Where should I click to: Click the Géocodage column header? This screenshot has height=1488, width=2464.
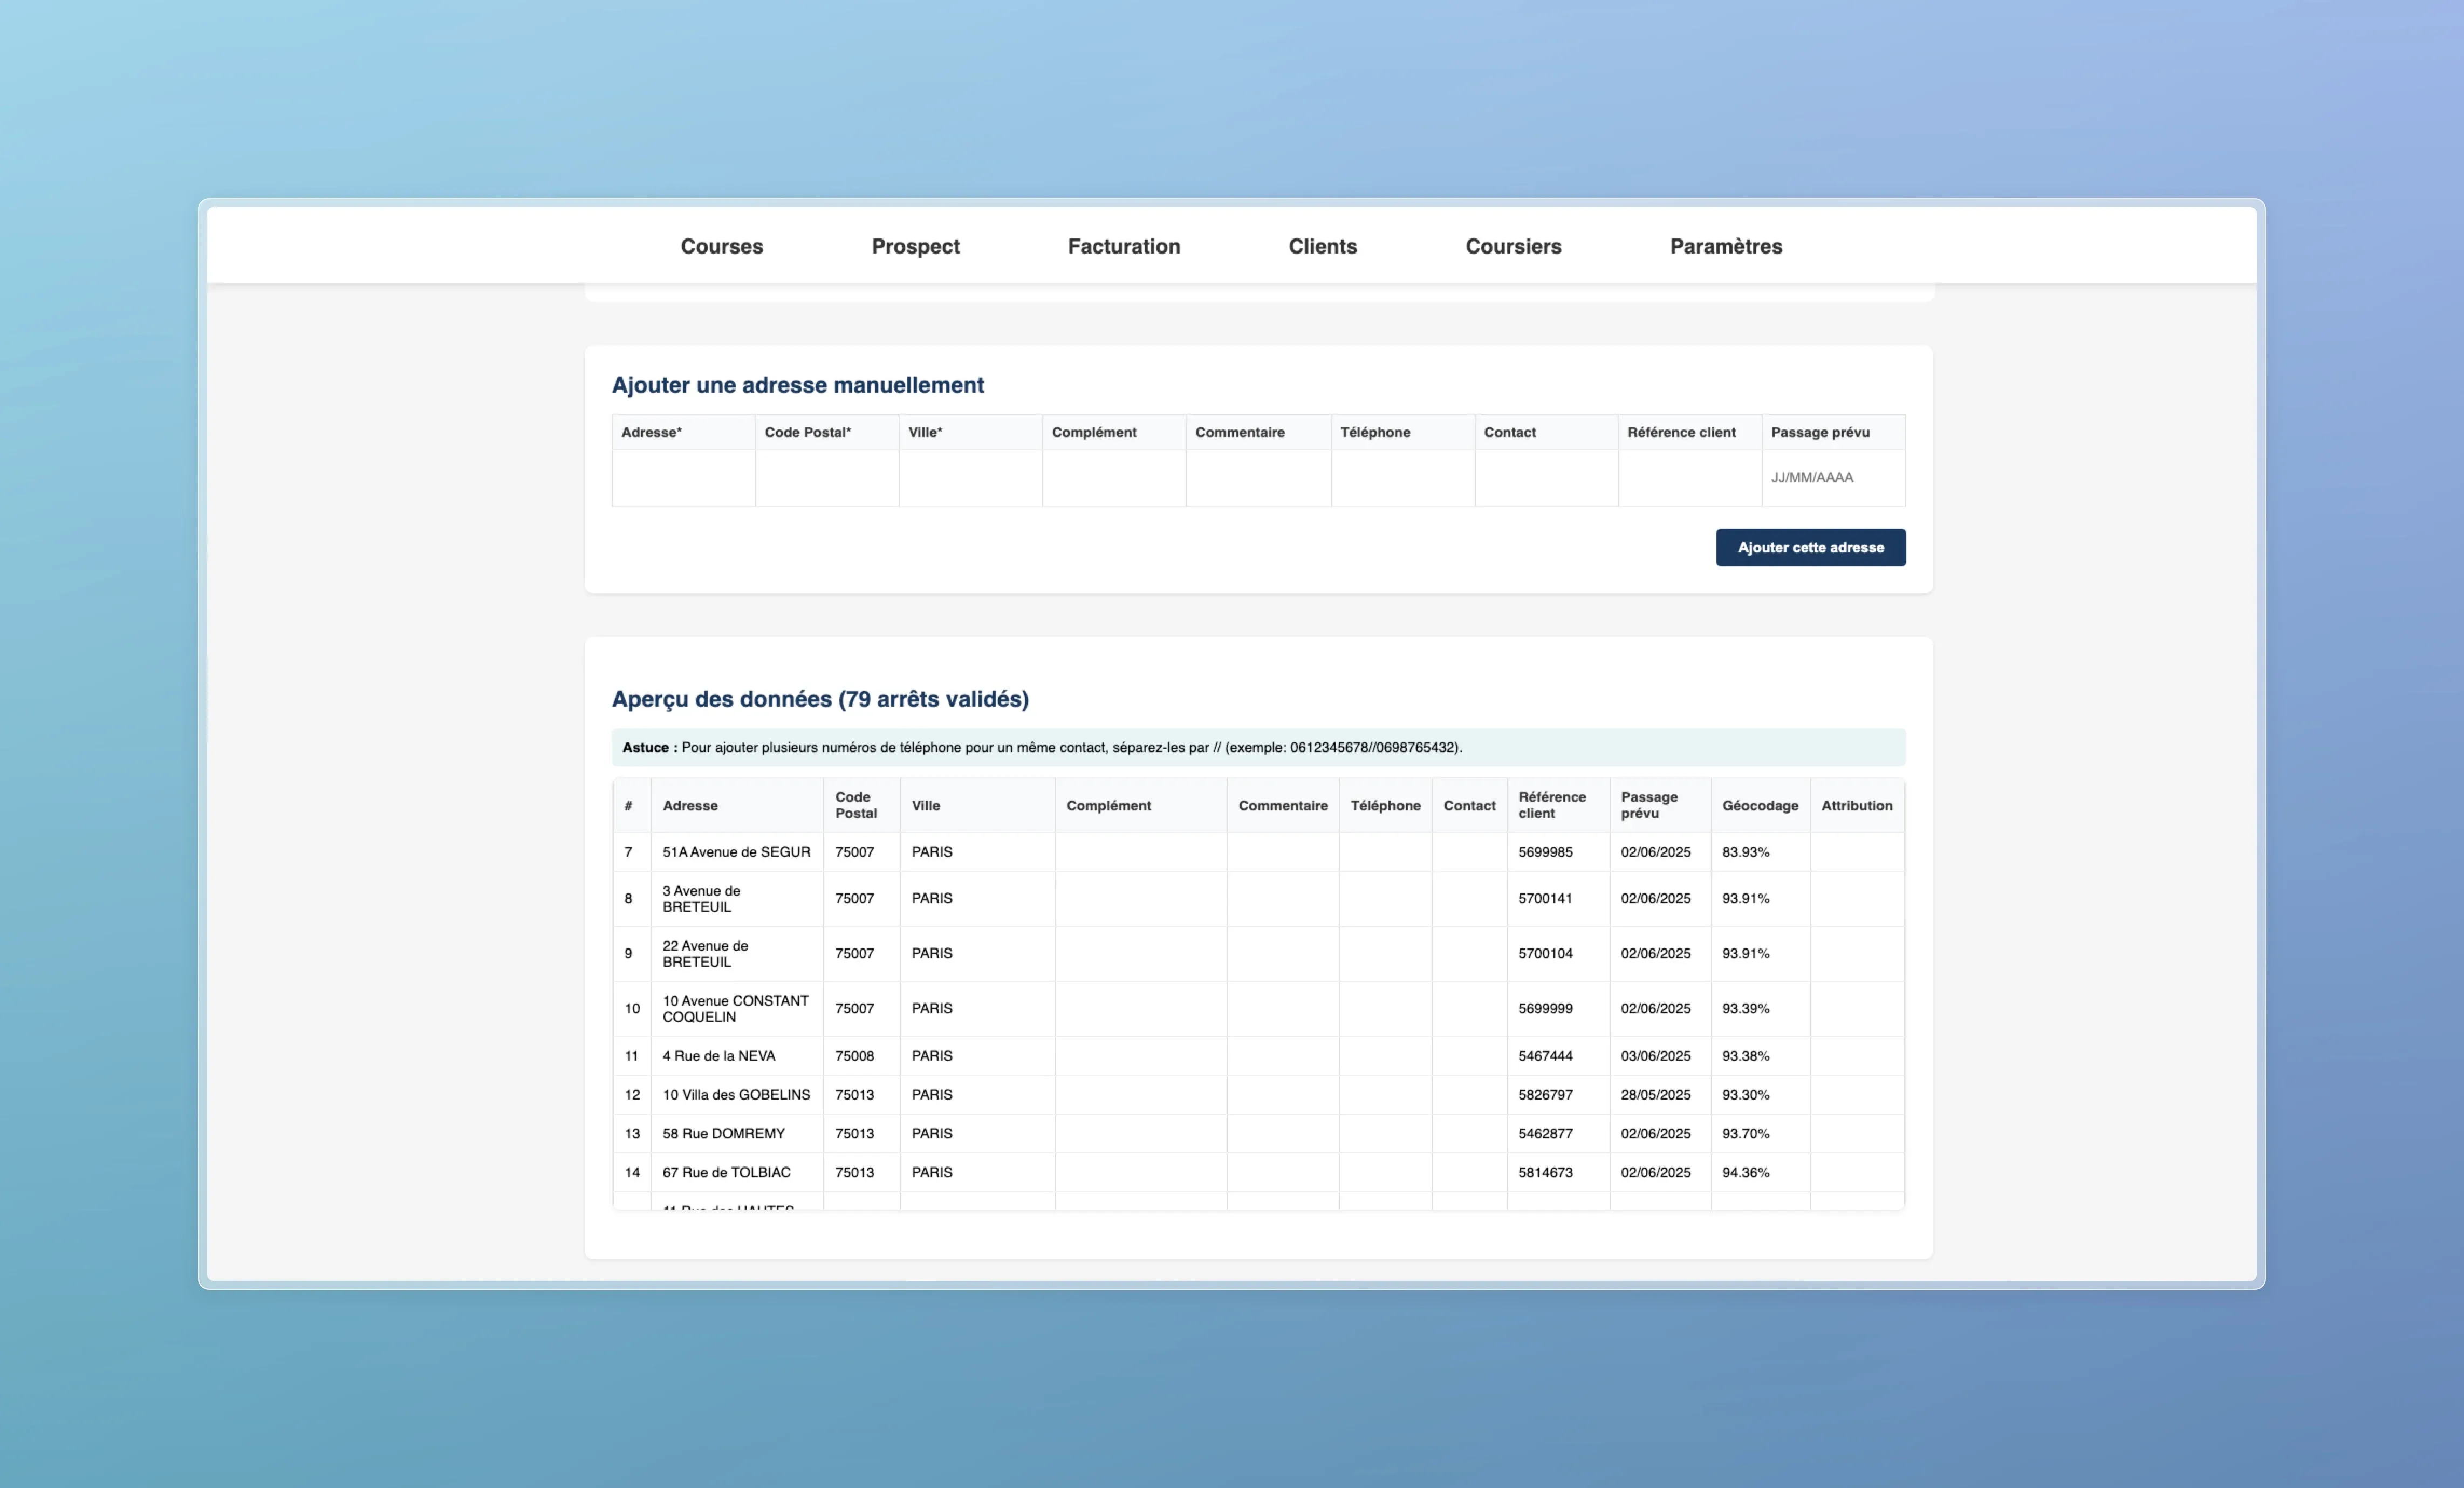point(1759,805)
